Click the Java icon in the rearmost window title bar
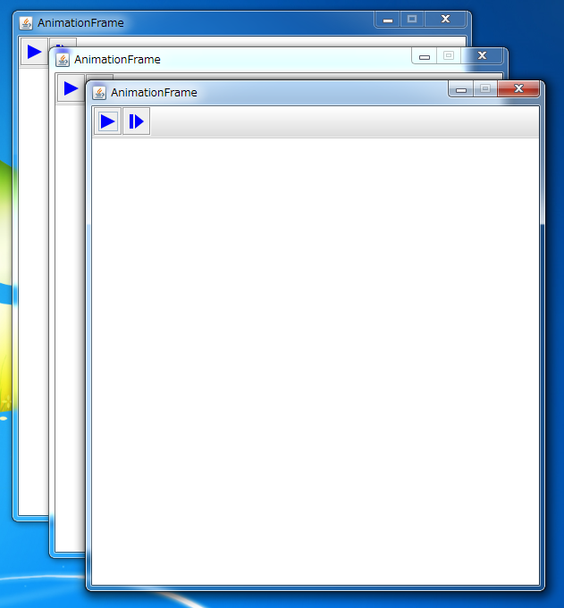 26,23
